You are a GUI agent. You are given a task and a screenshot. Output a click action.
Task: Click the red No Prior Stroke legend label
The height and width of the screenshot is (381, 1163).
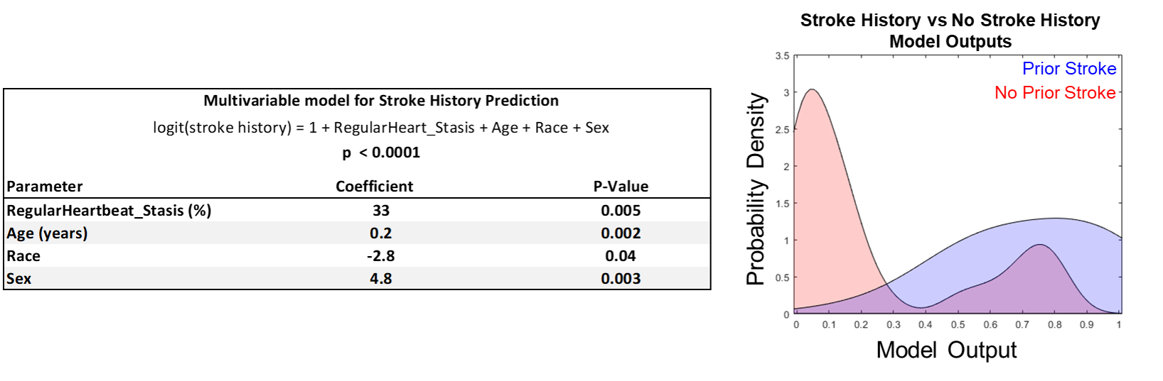1055,93
